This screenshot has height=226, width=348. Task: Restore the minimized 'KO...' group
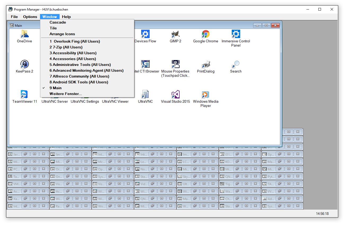point(237,161)
